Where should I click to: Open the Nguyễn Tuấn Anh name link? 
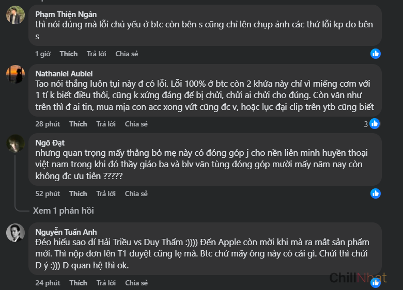coord(66,232)
